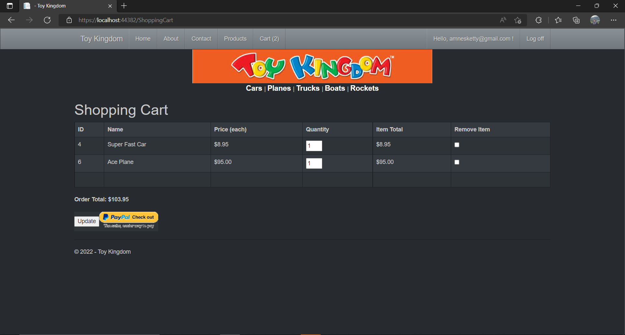625x335 pixels.
Task: Open the tab actions menu icon
Action: (x=10, y=6)
